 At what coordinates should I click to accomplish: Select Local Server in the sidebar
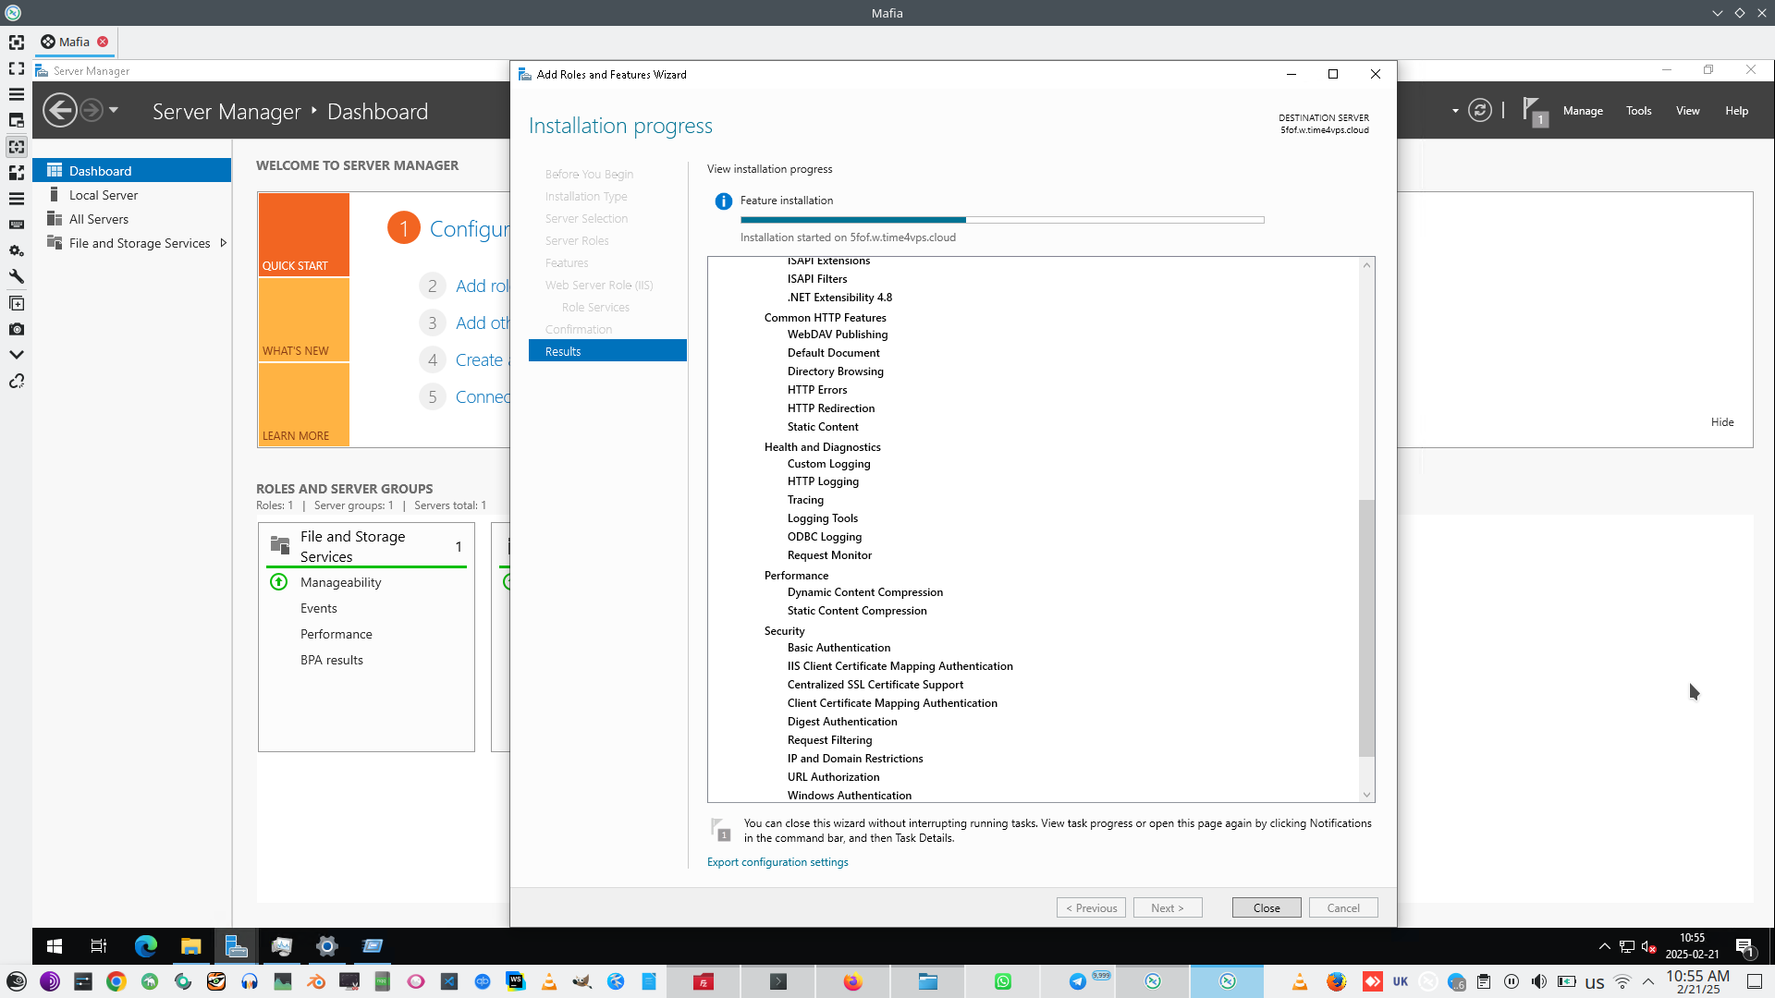(104, 195)
